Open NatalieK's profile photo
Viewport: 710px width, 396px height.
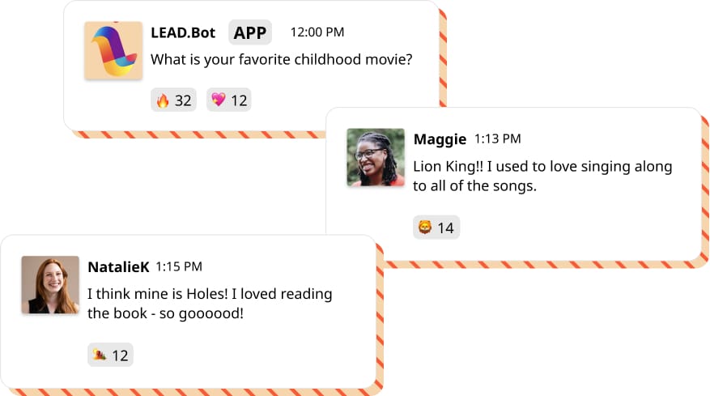[x=50, y=285]
